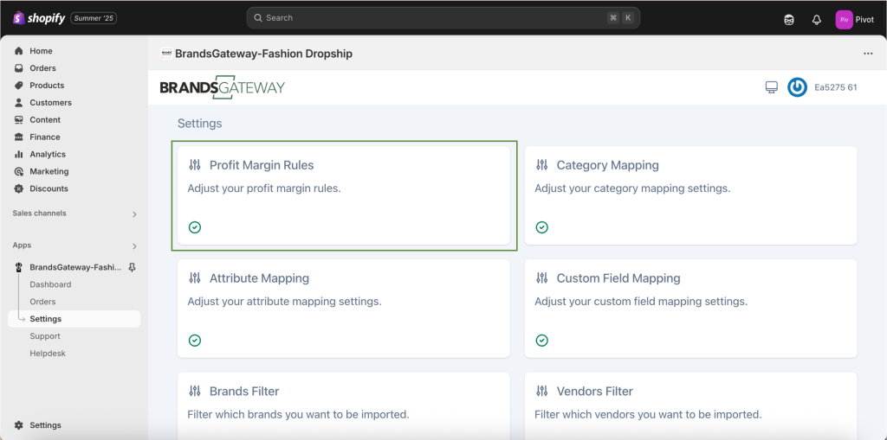Image resolution: width=887 pixels, height=440 pixels.
Task: Click the Orders inbox icon
Action: (x=19, y=67)
